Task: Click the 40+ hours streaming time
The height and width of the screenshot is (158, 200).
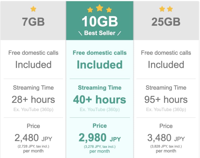Action: point(99,99)
